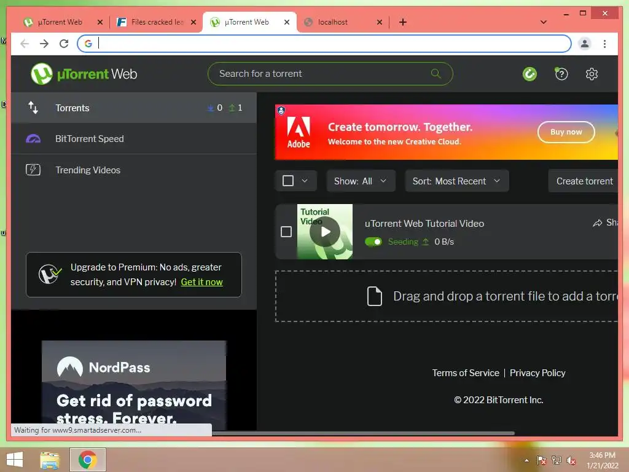Click the Adobe logo in banner ad
The image size is (629, 472).
(x=299, y=133)
